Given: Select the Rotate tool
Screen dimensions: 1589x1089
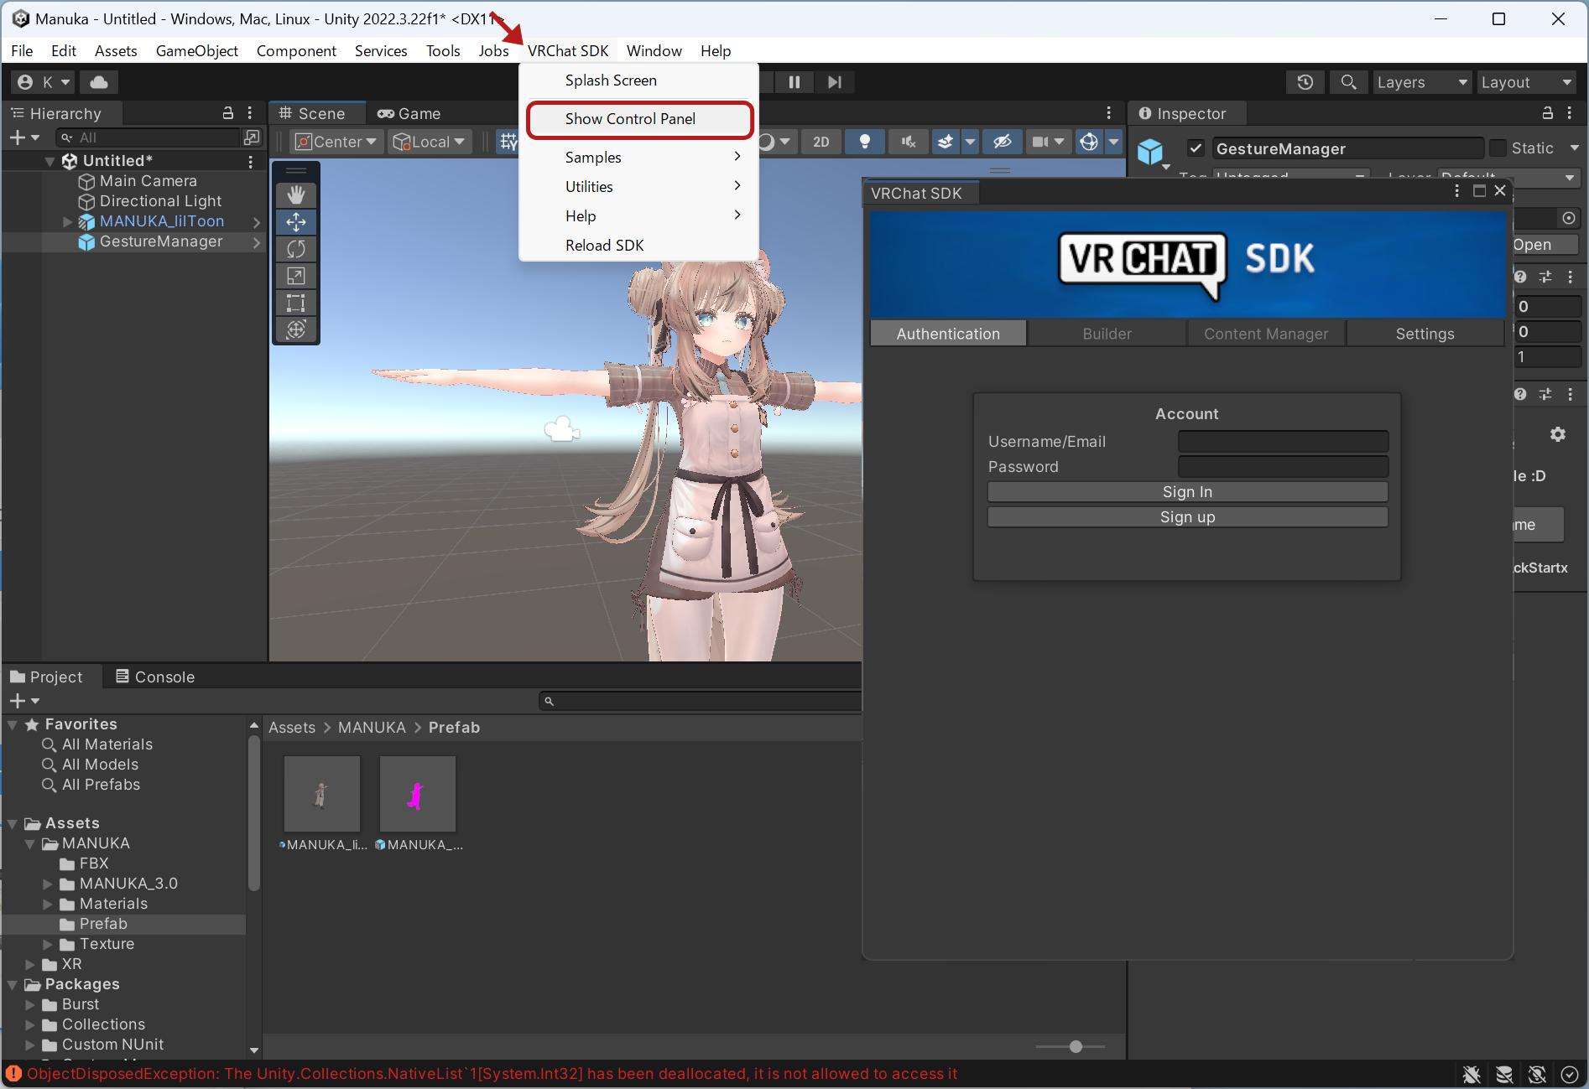Looking at the screenshot, I should click(x=296, y=249).
